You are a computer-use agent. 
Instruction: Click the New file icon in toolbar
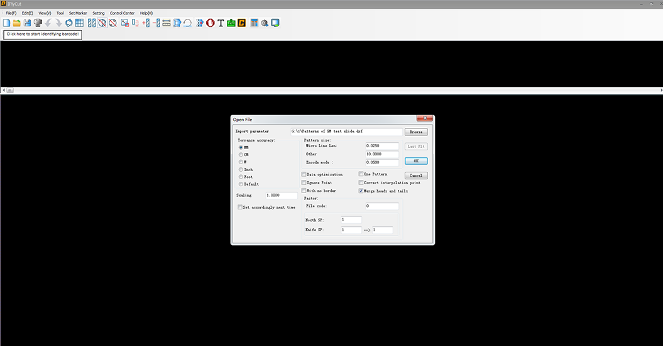click(6, 23)
